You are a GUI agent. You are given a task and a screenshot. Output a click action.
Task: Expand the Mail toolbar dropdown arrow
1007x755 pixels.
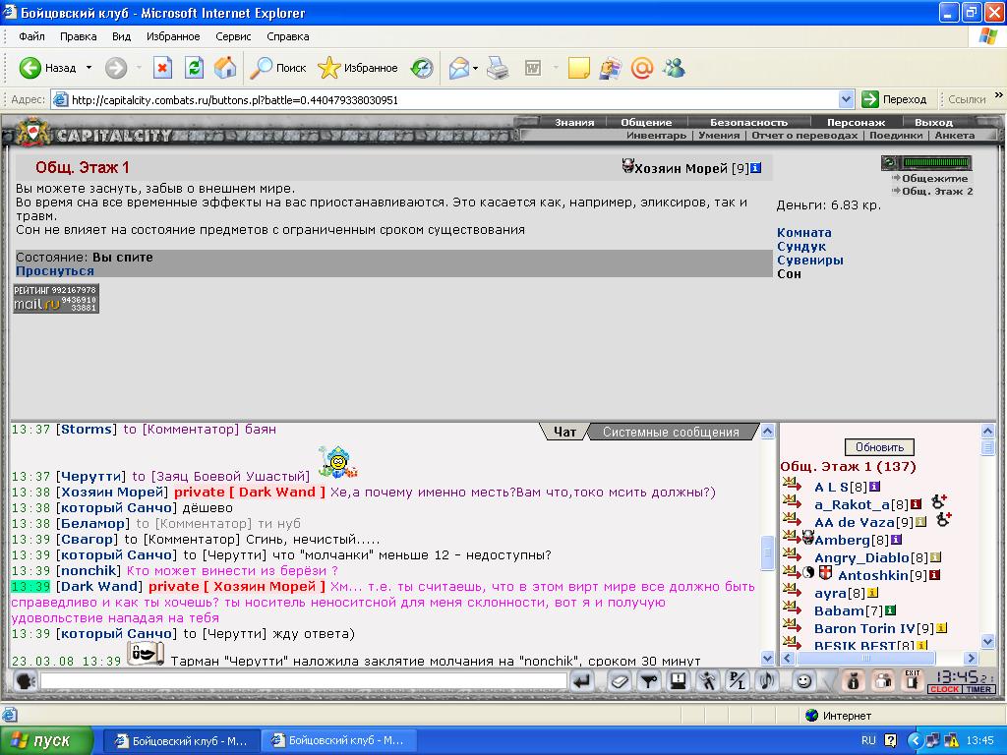pos(475,68)
